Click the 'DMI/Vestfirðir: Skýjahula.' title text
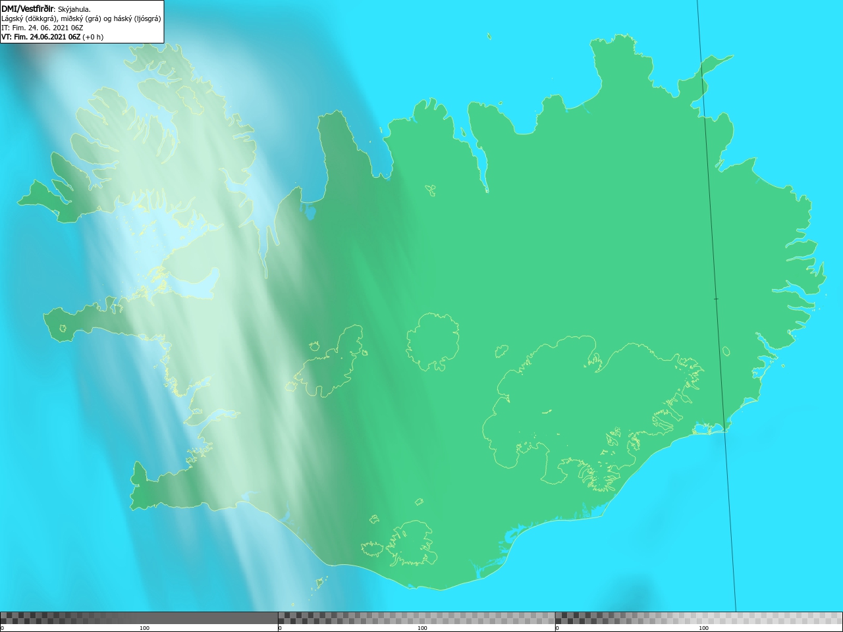The height and width of the screenshot is (632, 843). coord(46,9)
